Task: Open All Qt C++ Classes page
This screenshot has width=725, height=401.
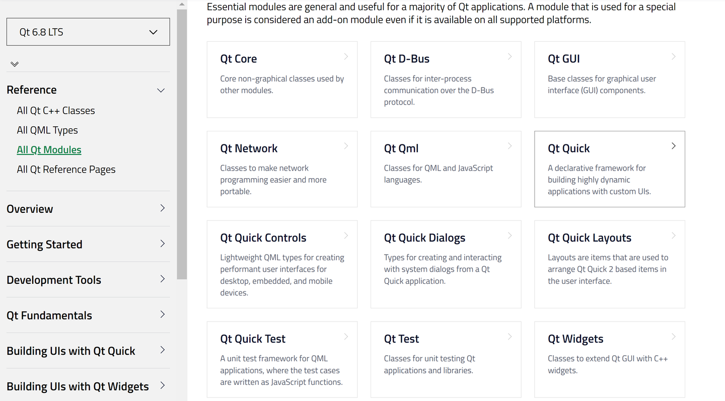Action: click(56, 111)
